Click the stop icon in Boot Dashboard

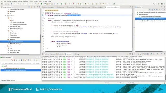17,60
